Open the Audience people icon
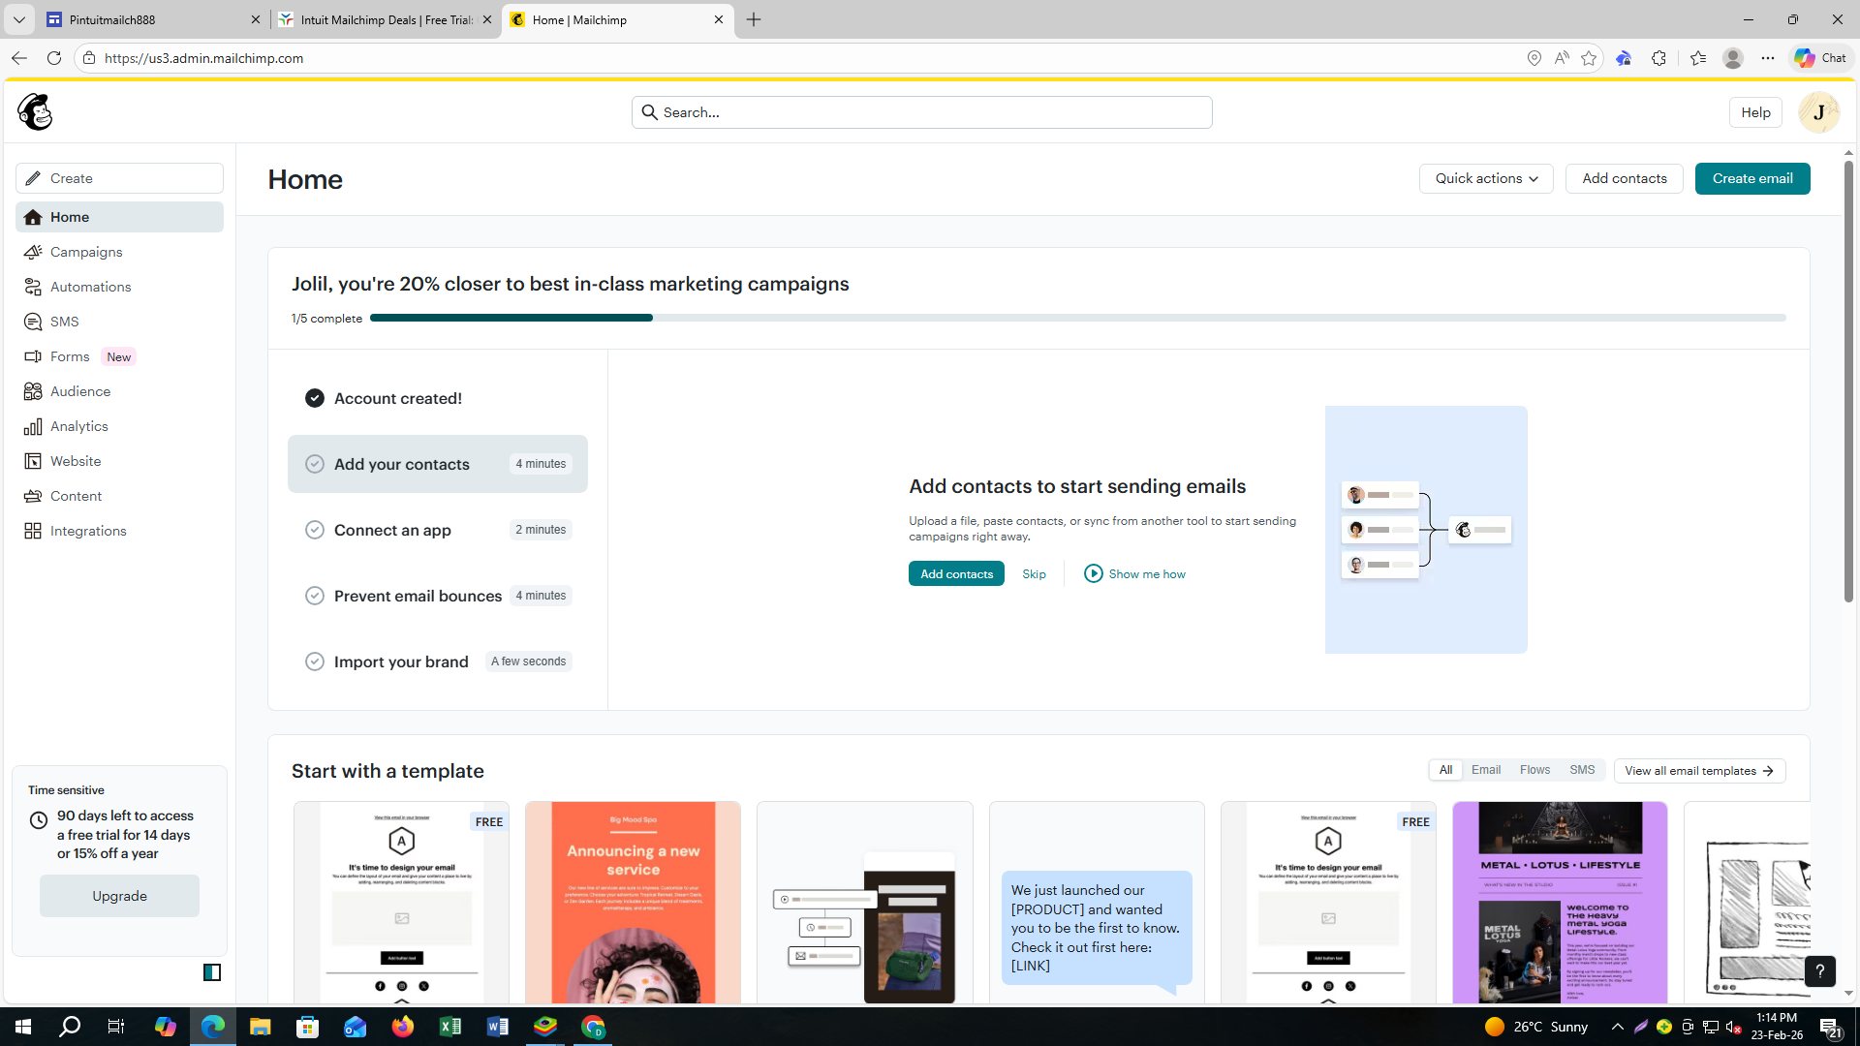This screenshot has width=1860, height=1046. coord(33,391)
